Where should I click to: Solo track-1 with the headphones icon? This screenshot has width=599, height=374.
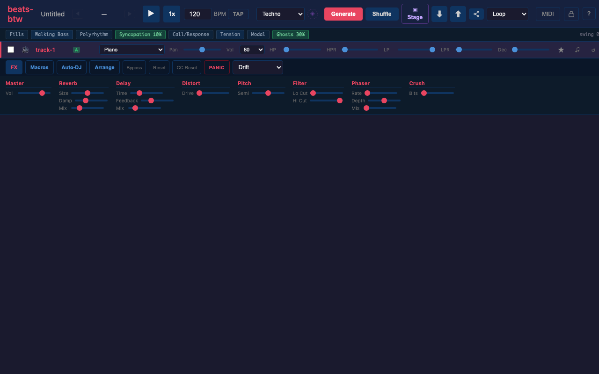pos(25,49)
